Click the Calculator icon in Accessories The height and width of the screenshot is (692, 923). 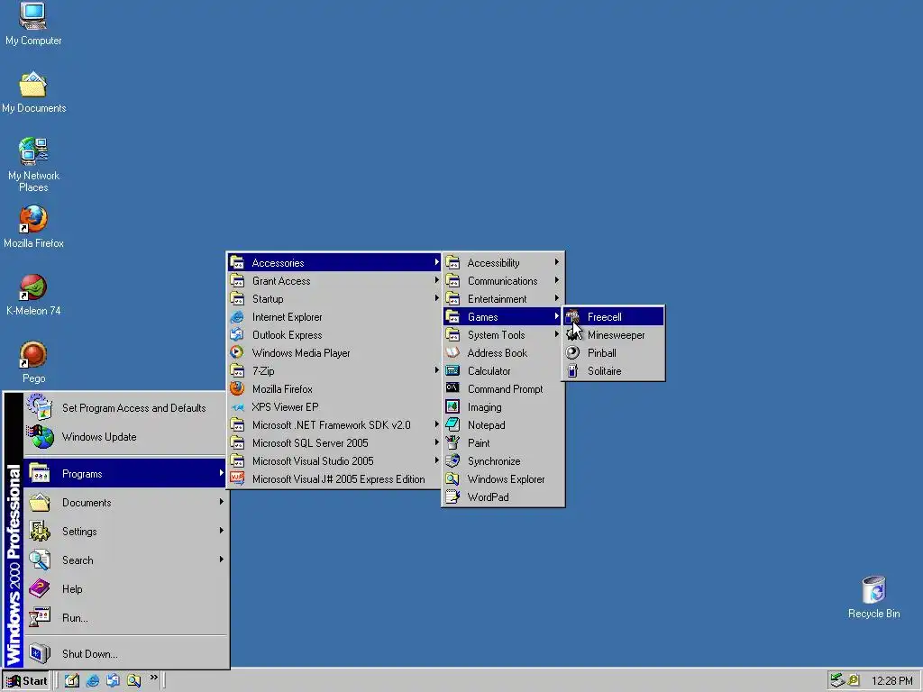pyautogui.click(x=452, y=370)
